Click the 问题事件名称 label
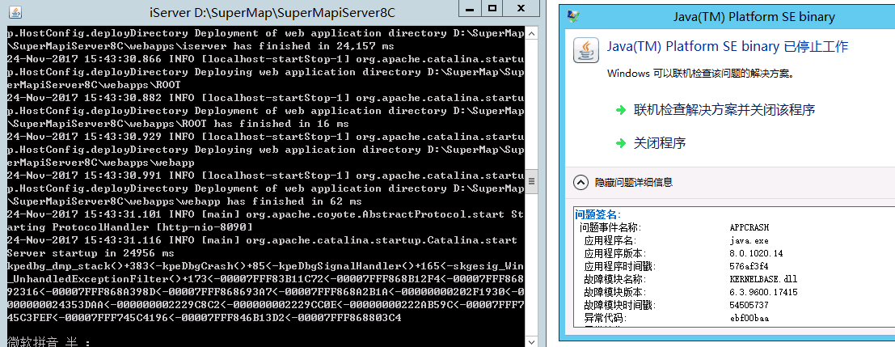The width and height of the screenshot is (895, 347). point(610,228)
